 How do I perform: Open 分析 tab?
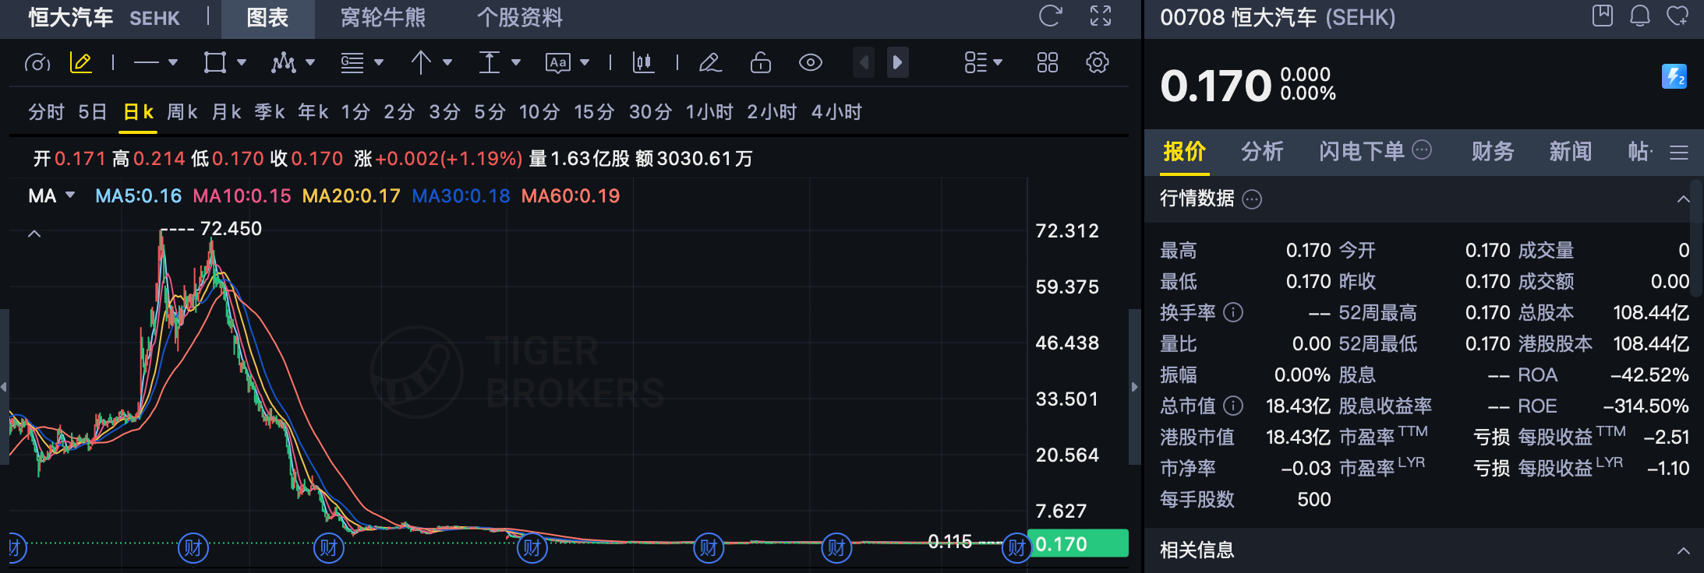1262,151
